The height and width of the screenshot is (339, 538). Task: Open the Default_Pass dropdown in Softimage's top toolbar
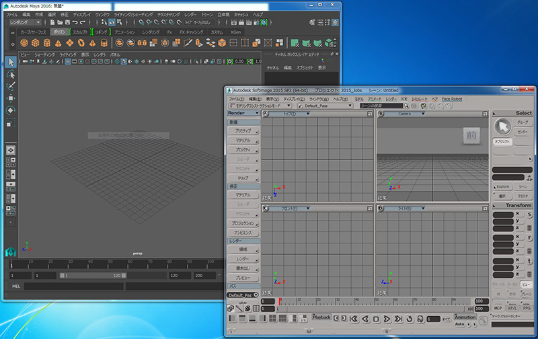pyautogui.click(x=325, y=106)
